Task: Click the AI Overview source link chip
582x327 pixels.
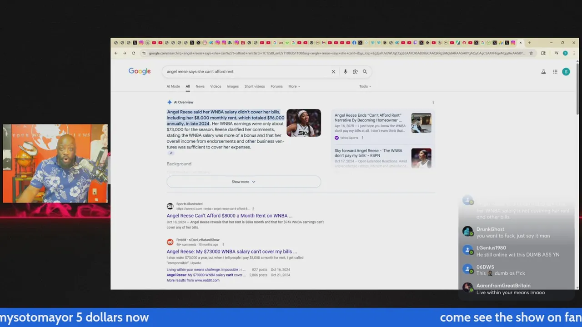Action: pyautogui.click(x=171, y=153)
